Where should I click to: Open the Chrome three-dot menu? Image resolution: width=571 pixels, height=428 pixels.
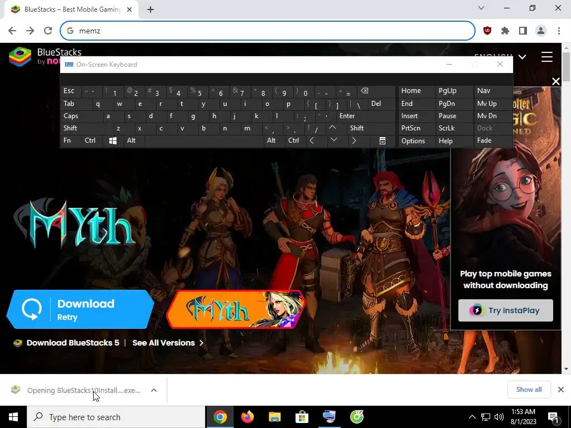pyautogui.click(x=559, y=31)
